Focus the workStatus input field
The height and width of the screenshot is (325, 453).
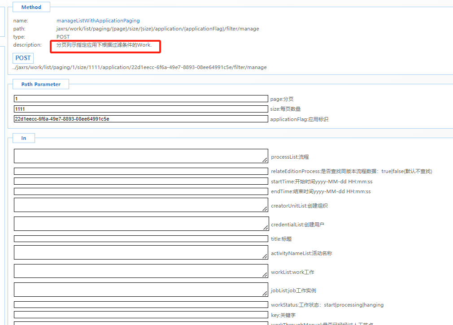click(141, 305)
